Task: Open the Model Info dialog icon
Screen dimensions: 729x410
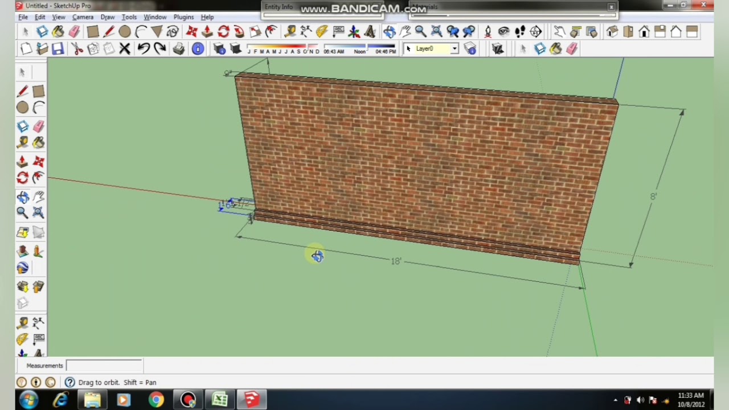Action: [198, 49]
